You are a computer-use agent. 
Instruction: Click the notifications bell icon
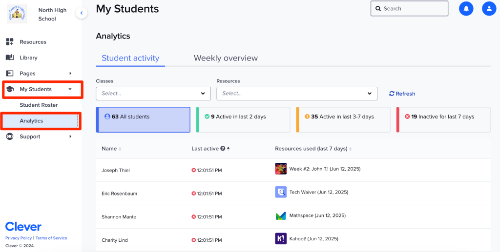click(x=466, y=9)
